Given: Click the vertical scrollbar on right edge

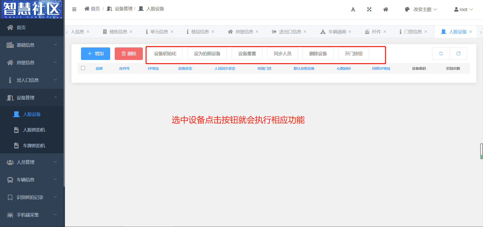Looking at the screenshot, I should [x=481, y=151].
